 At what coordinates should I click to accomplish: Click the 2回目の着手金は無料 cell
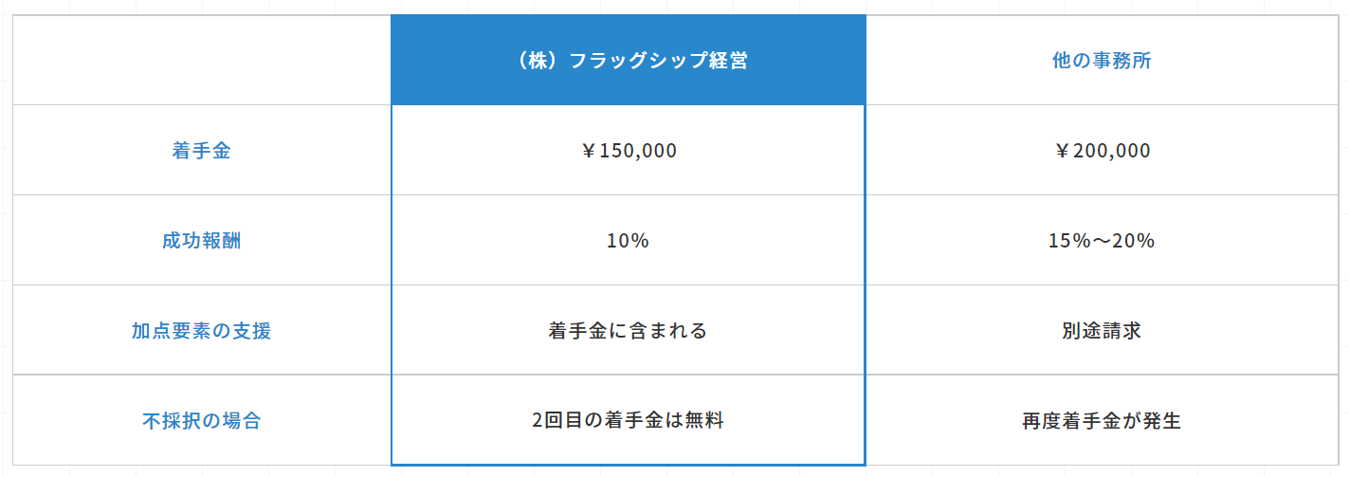(628, 421)
